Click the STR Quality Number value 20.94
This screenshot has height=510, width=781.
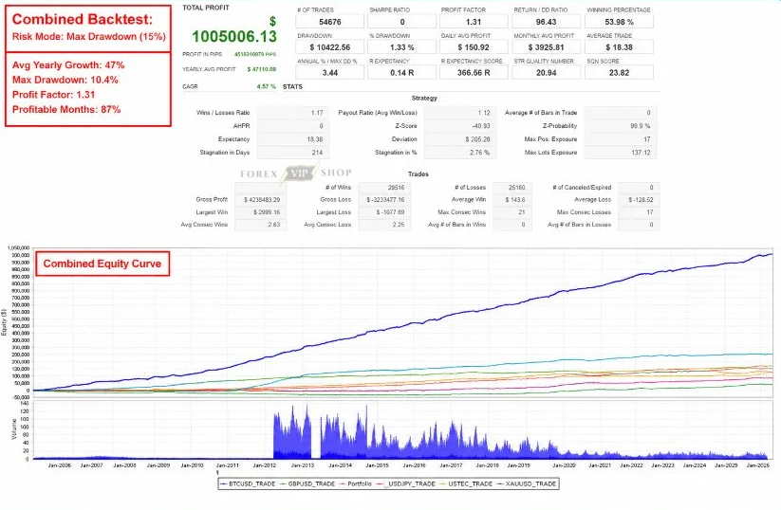pyautogui.click(x=546, y=73)
